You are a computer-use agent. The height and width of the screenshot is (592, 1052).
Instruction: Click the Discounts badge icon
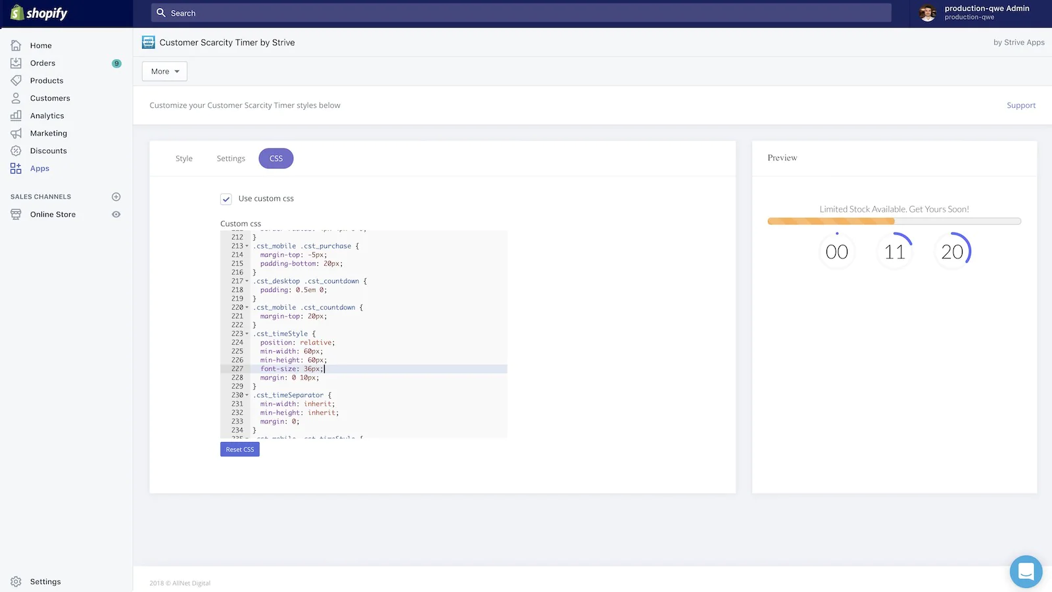[x=16, y=151]
